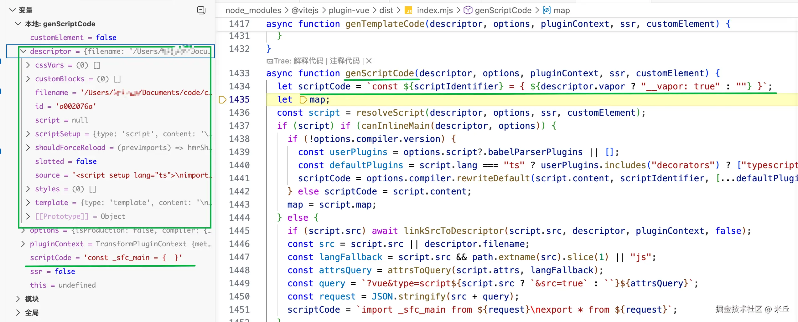This screenshot has height=322, width=798.
Task: Click the collapse all icon in variables header
Action: coord(201,10)
